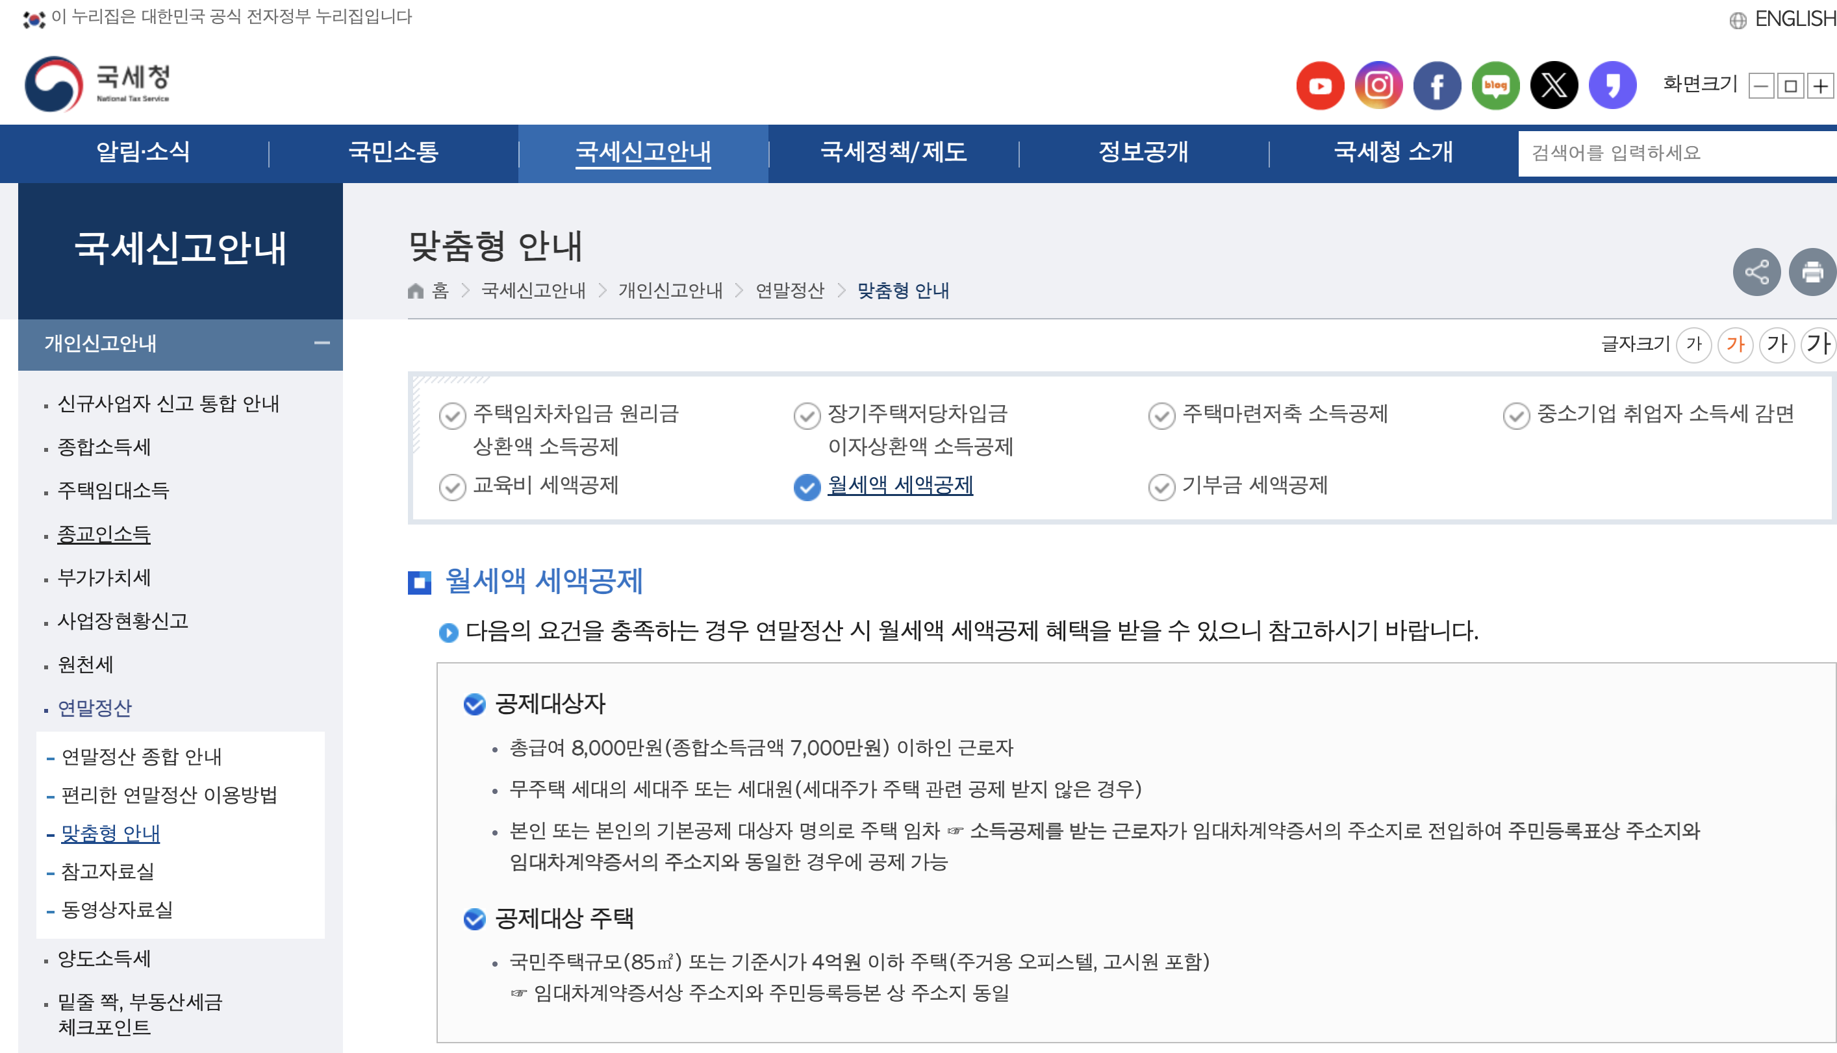Viewport: 1837px width, 1053px height.
Task: Increase screen size with plus button
Action: point(1820,86)
